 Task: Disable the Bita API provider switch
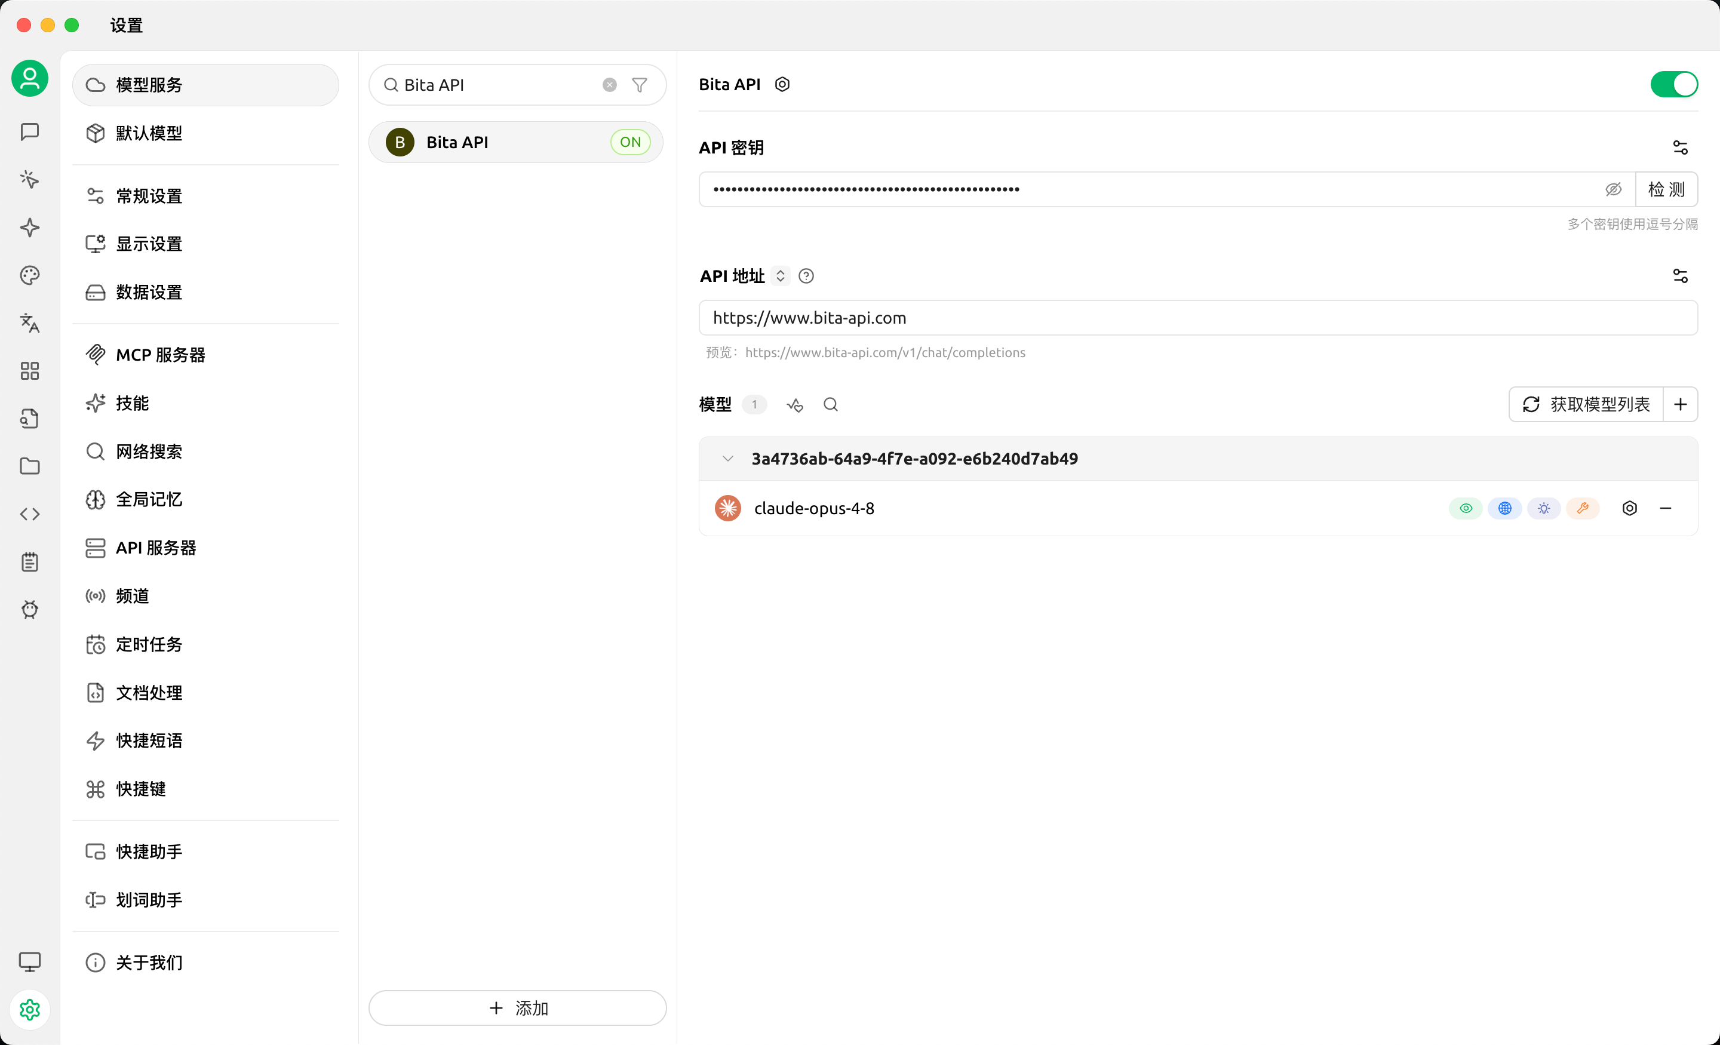1674,84
